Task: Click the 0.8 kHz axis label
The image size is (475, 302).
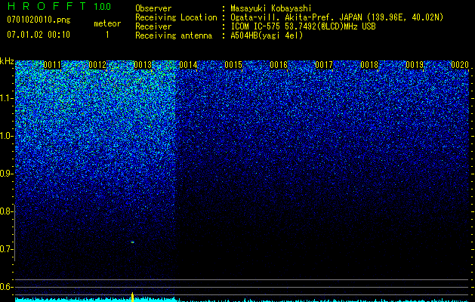Action: coord(6,211)
